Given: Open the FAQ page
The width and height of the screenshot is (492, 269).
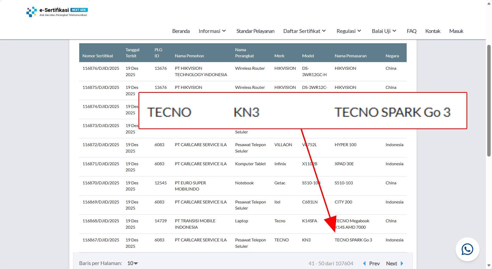Looking at the screenshot, I should pyautogui.click(x=411, y=31).
